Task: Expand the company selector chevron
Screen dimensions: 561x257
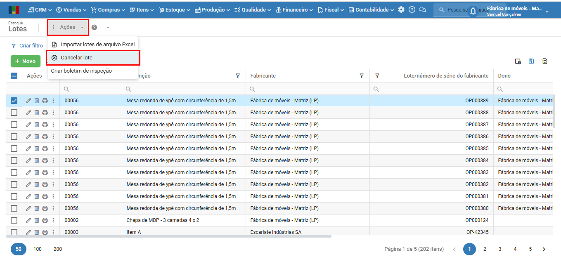Action: click(547, 12)
